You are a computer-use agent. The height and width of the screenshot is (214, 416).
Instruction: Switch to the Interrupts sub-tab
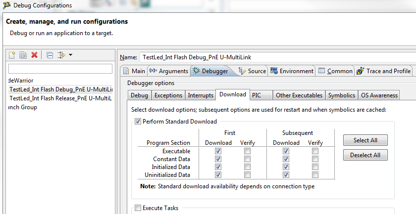tap(201, 95)
